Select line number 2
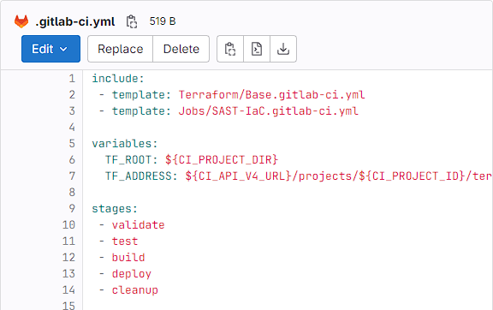The width and height of the screenshot is (493, 310). (72, 95)
